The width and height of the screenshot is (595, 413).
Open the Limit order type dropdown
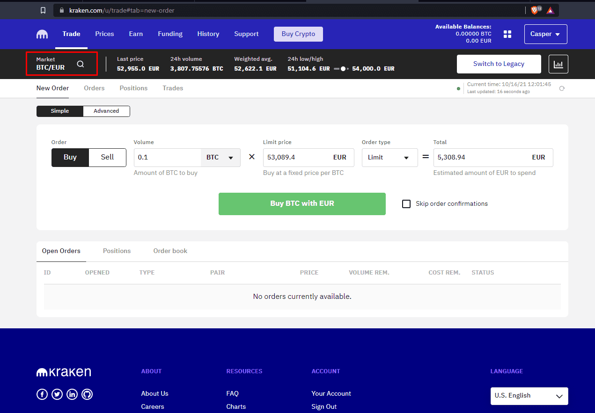click(x=389, y=158)
